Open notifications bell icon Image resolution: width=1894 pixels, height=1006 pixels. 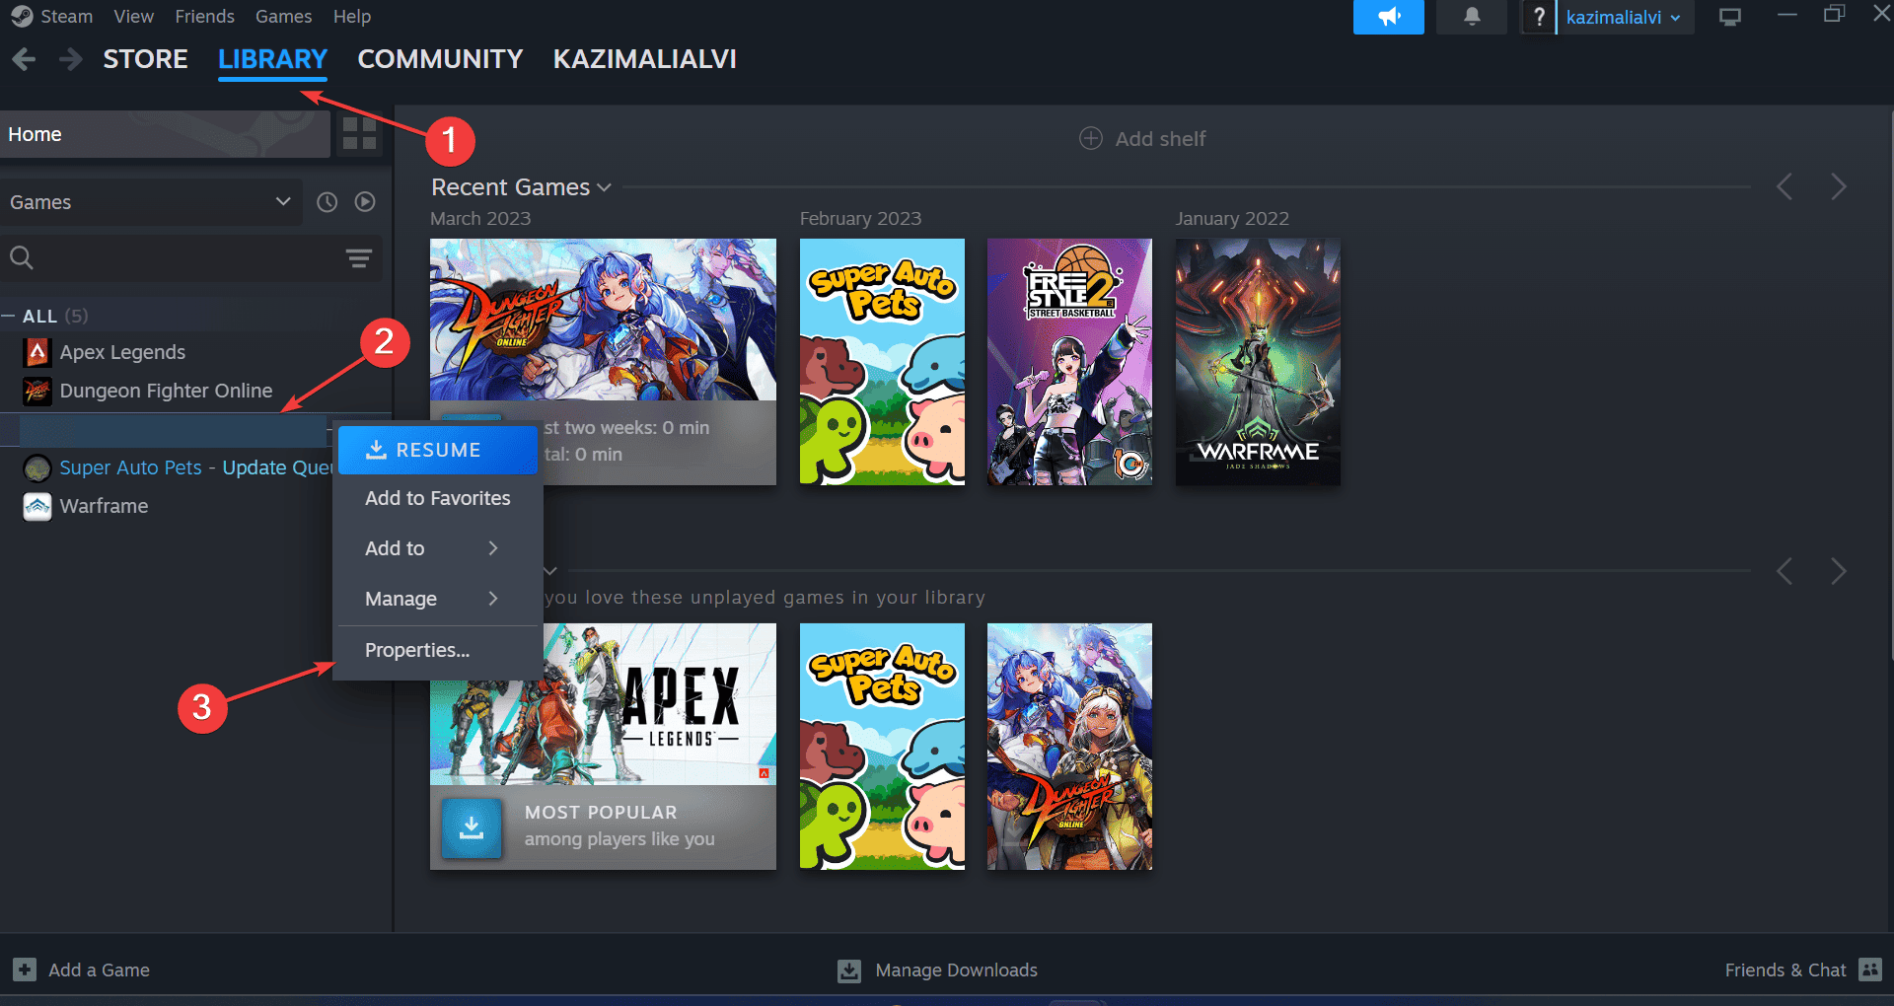[1471, 17]
